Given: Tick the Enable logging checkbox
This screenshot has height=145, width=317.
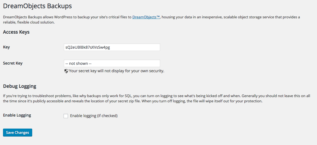Looking at the screenshot, I should coord(66,116).
